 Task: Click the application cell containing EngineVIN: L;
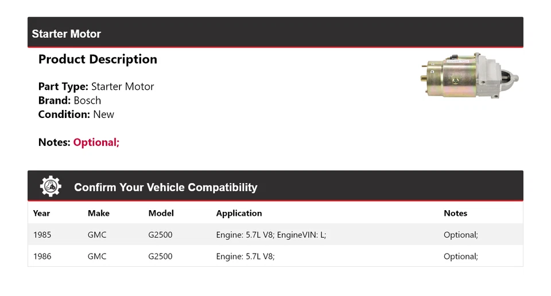[271, 235]
